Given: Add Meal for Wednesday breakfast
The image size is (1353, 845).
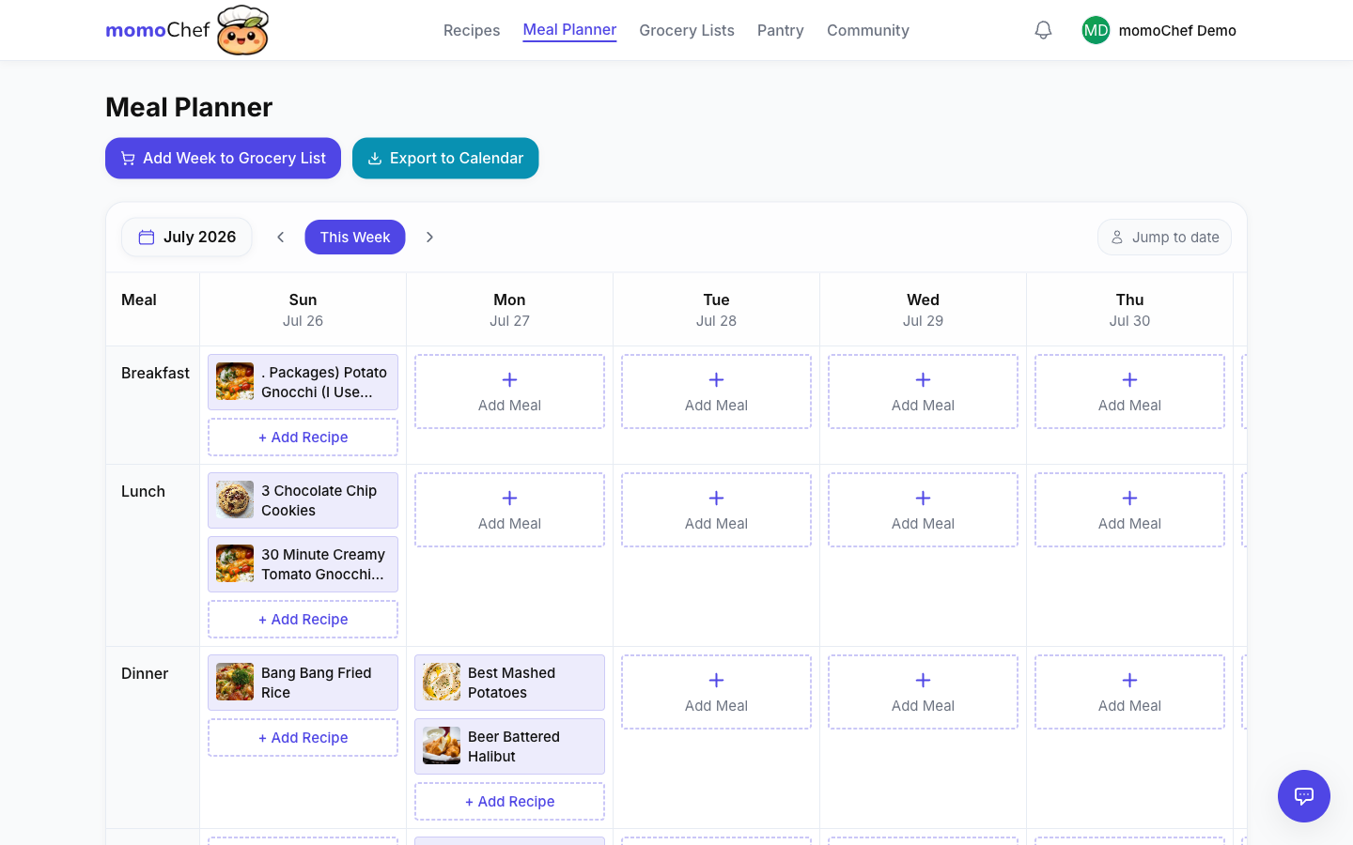Looking at the screenshot, I should click(923, 392).
